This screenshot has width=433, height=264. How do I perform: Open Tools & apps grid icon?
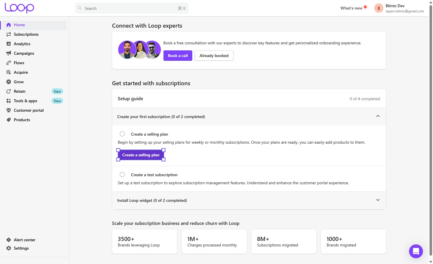9,101
